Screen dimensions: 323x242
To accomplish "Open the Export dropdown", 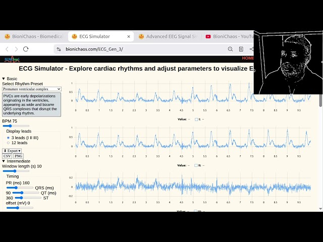I will pyautogui.click(x=12, y=151).
